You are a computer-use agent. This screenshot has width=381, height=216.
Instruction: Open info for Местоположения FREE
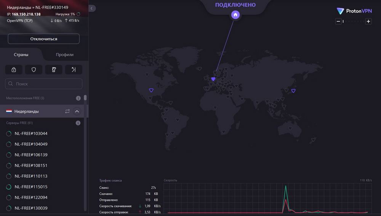coord(78,98)
